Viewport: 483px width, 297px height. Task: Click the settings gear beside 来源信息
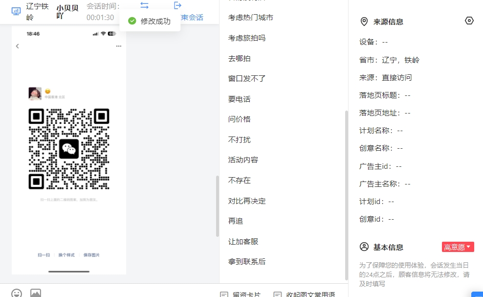point(469,21)
